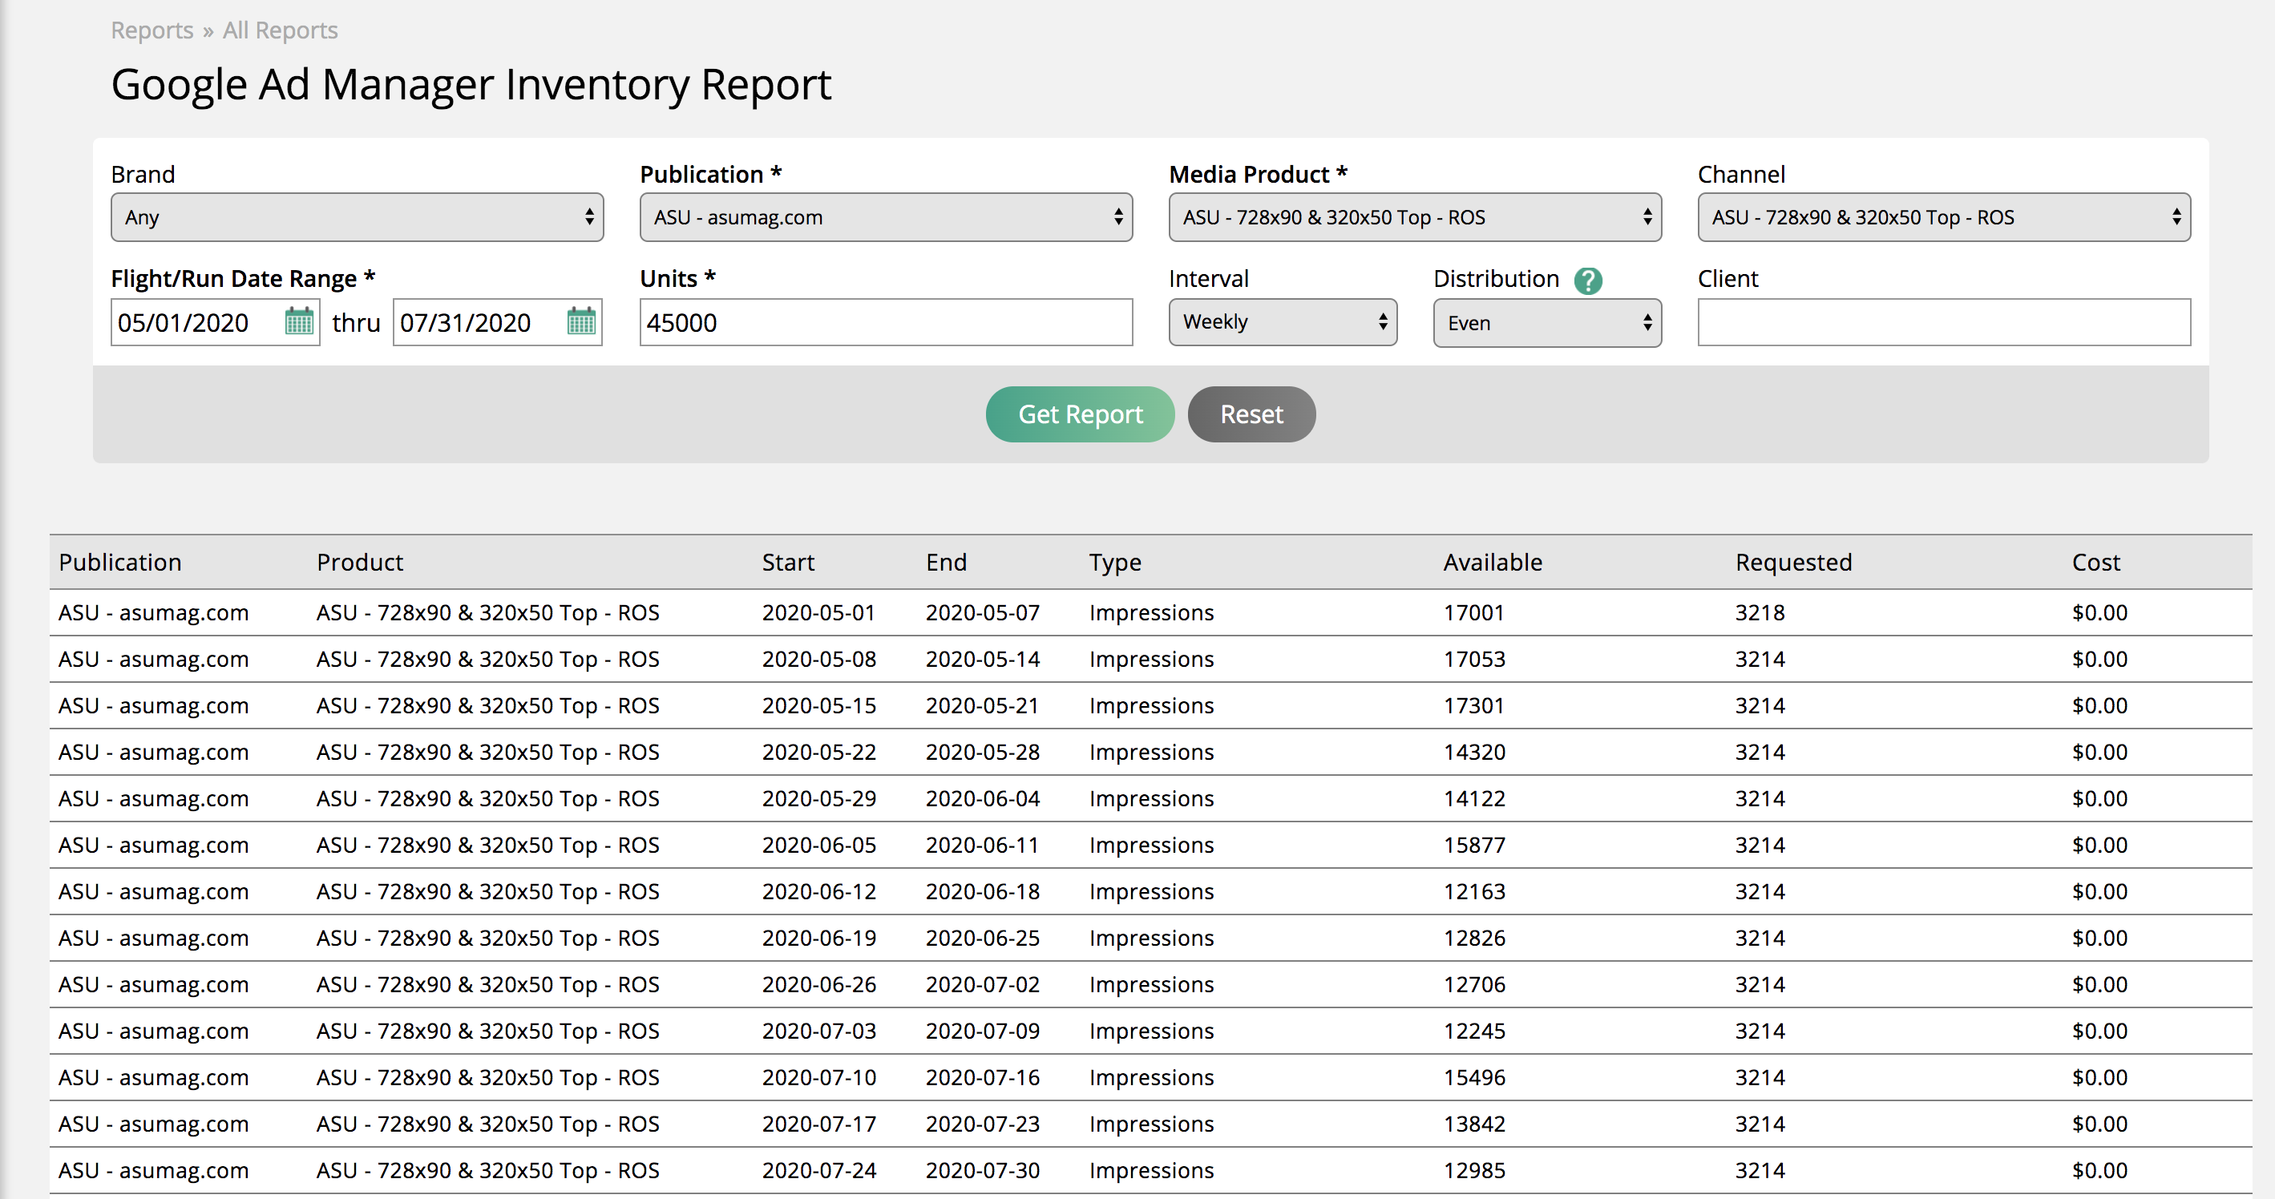Click the Google Ad Manager Inventory Report heading
Image resolution: width=2275 pixels, height=1199 pixels.
click(471, 86)
